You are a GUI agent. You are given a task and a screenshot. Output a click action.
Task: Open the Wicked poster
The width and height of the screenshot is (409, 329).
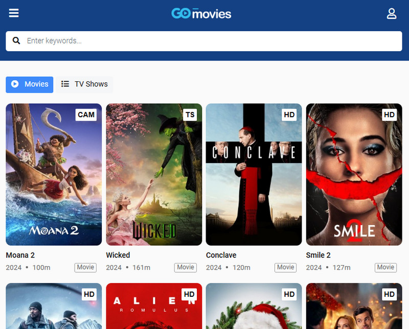[154, 174]
